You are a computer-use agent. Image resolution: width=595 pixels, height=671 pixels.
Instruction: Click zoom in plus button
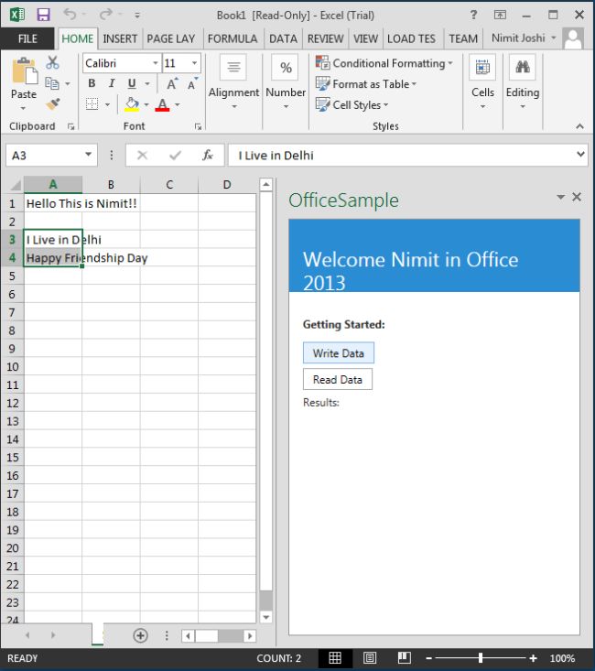click(x=533, y=658)
